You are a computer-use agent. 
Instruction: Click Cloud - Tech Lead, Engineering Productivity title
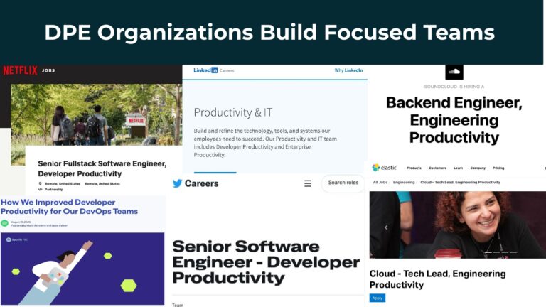[438, 279]
